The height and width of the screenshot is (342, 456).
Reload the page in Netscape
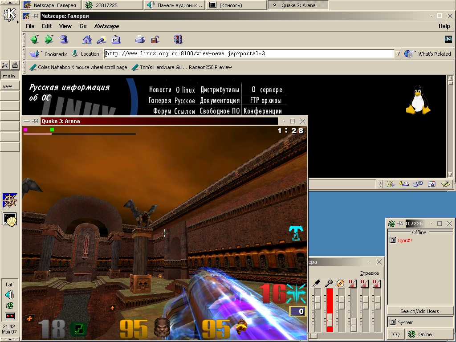(x=63, y=39)
